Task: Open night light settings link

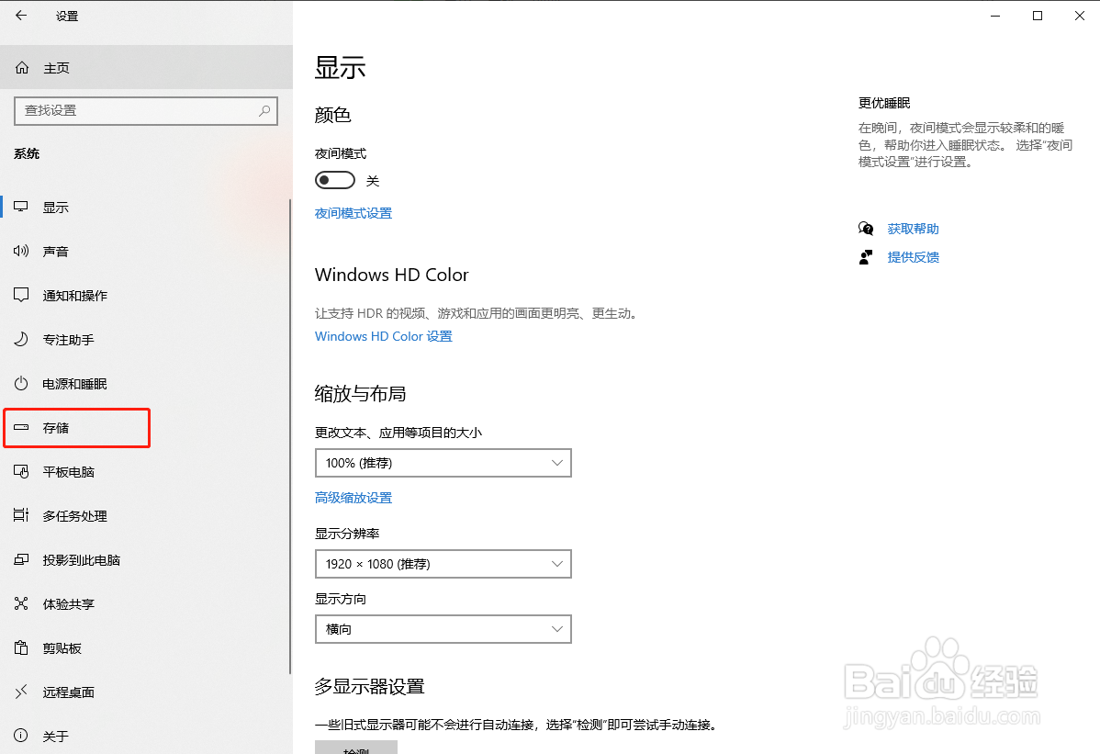Action: 354,213
